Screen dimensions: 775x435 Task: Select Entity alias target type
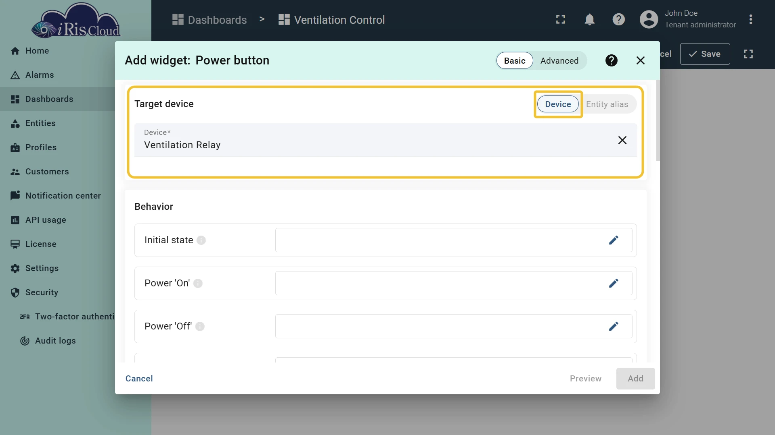click(607, 104)
